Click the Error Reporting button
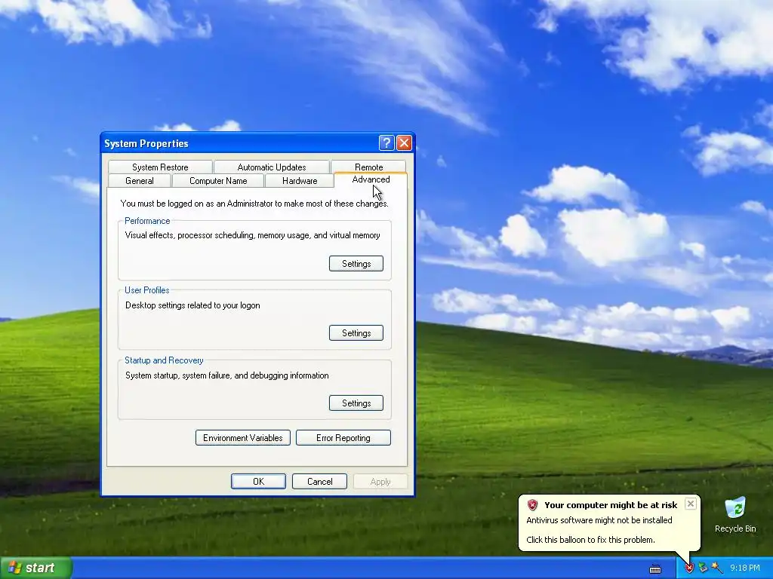 pos(343,438)
